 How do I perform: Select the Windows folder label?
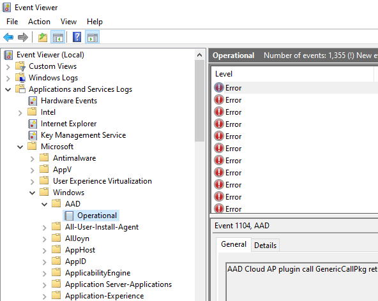(69, 193)
